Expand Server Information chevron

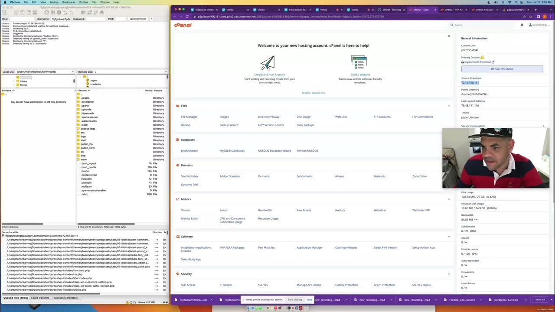coord(543,126)
